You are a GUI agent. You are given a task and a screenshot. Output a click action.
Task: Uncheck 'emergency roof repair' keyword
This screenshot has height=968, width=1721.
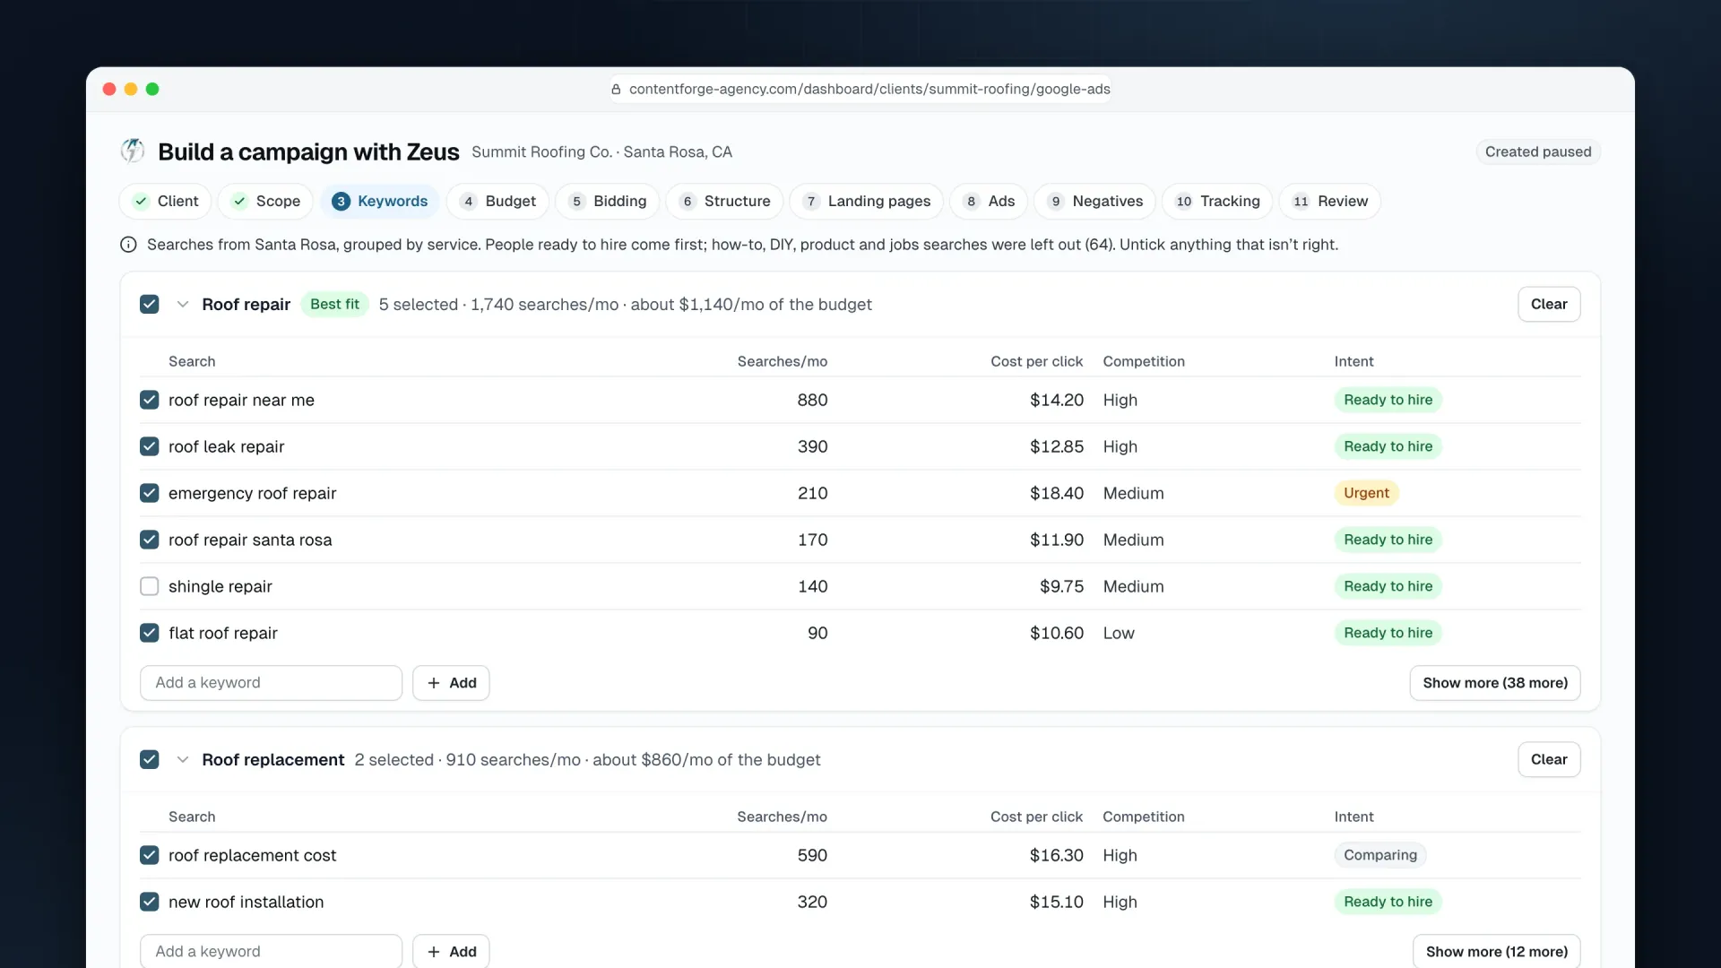(150, 493)
